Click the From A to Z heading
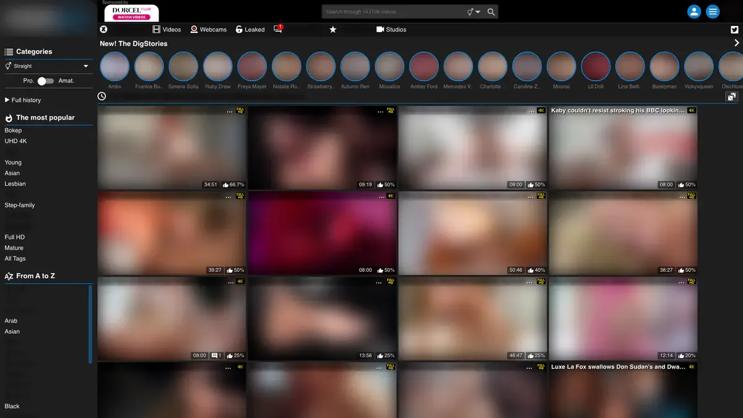 (35, 276)
